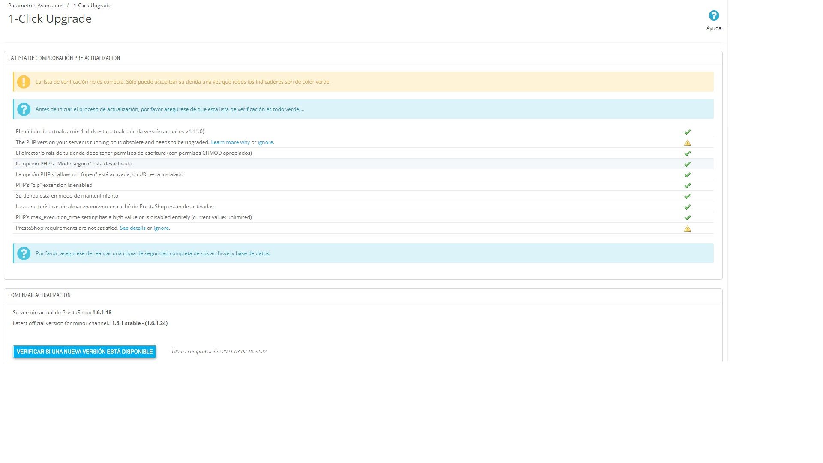
Task: Open 'Learn more why' link
Action: [x=230, y=142]
